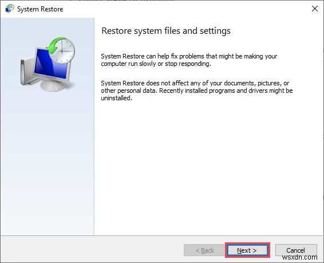The width and height of the screenshot is (324, 263).
Task: Cancel the System Restore wizard
Action: (x=296, y=250)
